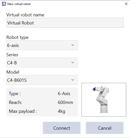The width and height of the screenshot is (130, 138).
Task: Click the chevron arrow of Series
Action: (x=73, y=63)
